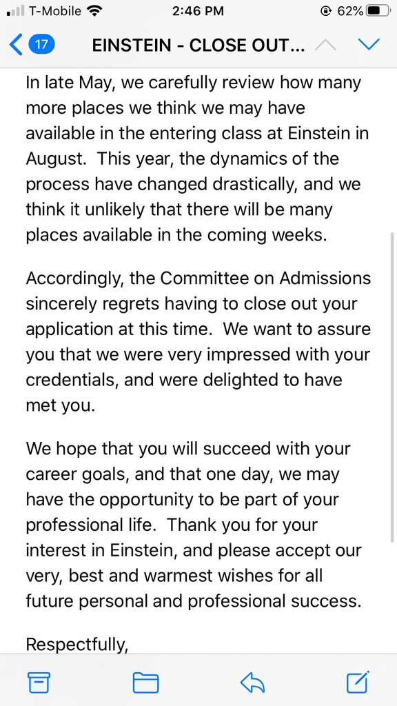Move message using the folder icon
397x706 pixels.
pos(146,682)
